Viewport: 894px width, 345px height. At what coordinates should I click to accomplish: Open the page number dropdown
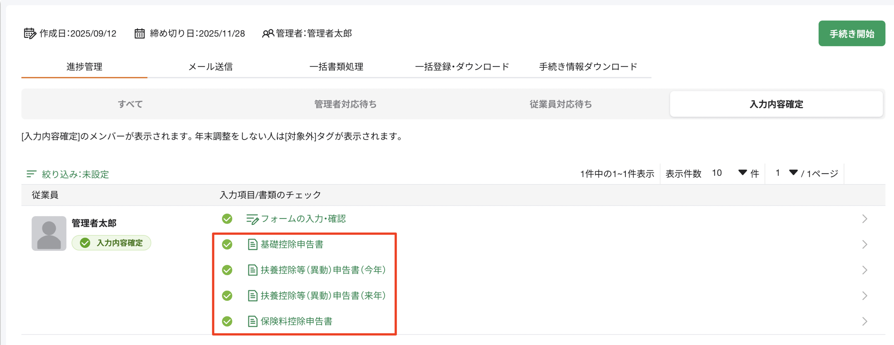coord(793,173)
